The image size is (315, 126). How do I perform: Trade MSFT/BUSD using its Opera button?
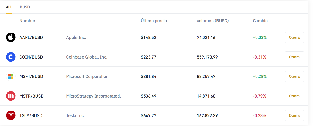click(x=294, y=76)
